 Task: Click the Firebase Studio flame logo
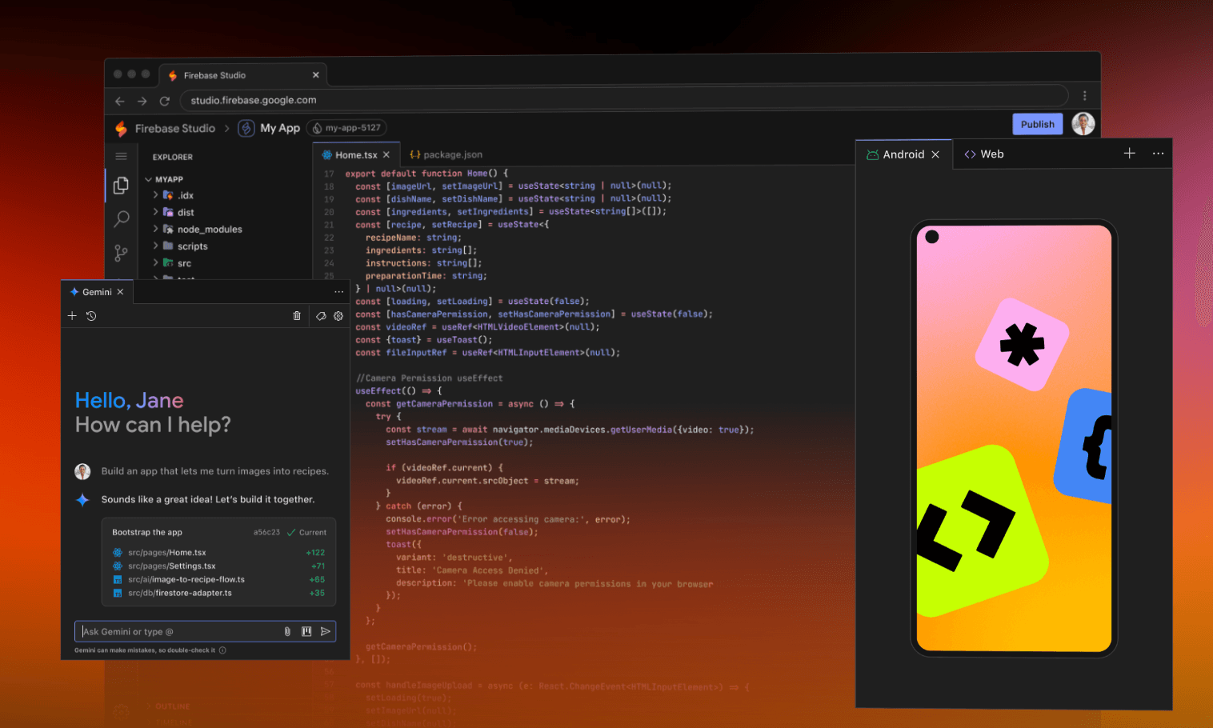click(x=121, y=128)
